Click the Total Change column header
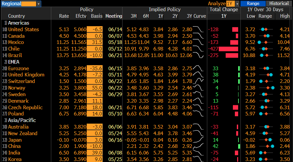This screenshot has width=293, height=162. point(224,10)
